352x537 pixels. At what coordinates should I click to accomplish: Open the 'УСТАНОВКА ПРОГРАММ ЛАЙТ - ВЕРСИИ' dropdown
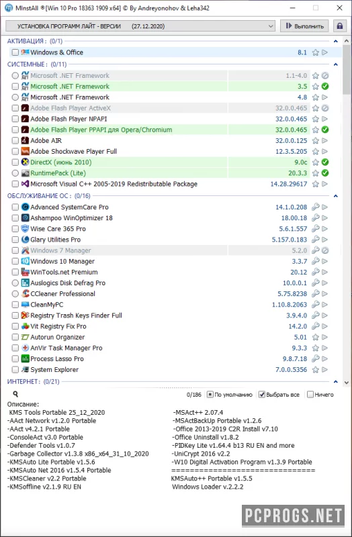click(x=140, y=26)
